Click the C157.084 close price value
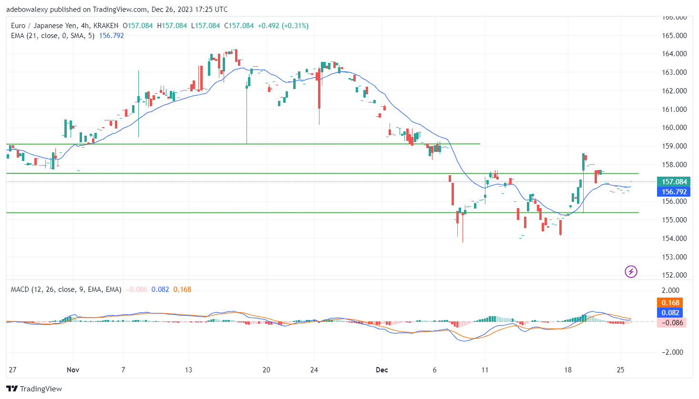Screen dimensions: 699x399 click(x=239, y=26)
